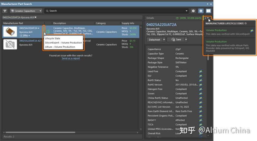The height and width of the screenshot is (141, 257).
Task: Expand the 04025A220JAT2A part name dropdown arrow
Action: click(39, 28)
